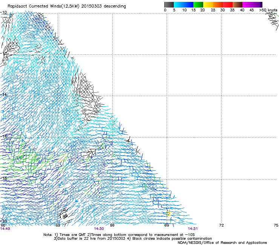The width and height of the screenshot is (279, 245).
Task: Click the legend scale label '0'
Action: tap(165, 10)
